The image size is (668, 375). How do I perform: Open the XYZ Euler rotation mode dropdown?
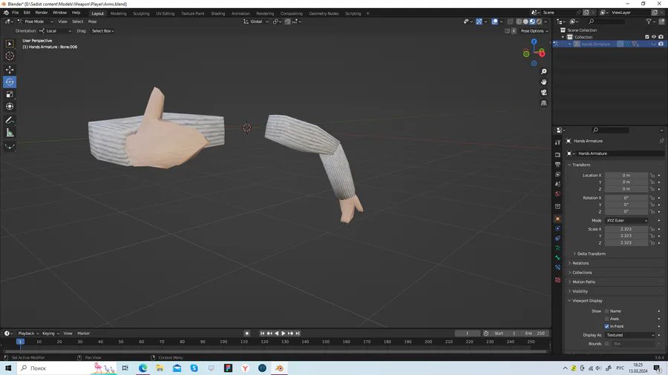pos(626,221)
